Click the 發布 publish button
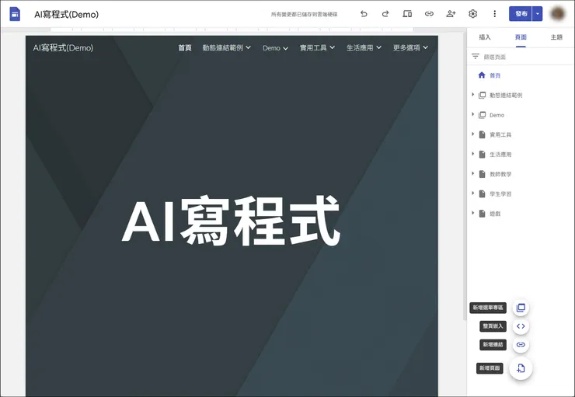The height and width of the screenshot is (397, 575). tap(521, 14)
